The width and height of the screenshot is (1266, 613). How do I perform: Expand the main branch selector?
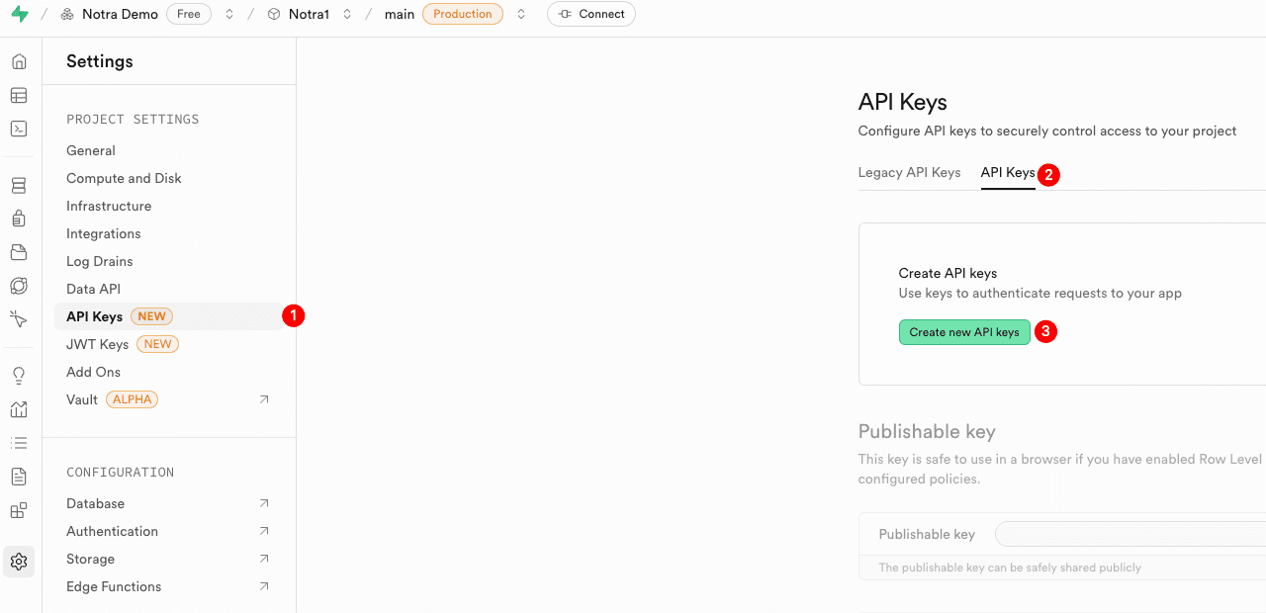(521, 14)
